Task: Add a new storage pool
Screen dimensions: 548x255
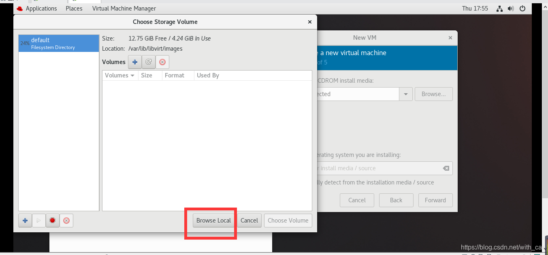Action: click(x=25, y=221)
